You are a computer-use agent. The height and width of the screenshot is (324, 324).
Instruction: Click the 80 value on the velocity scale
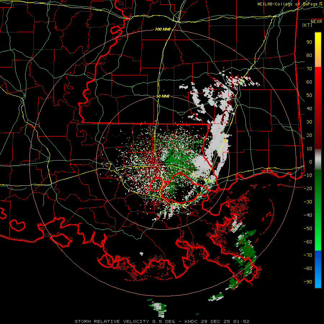point(309,55)
